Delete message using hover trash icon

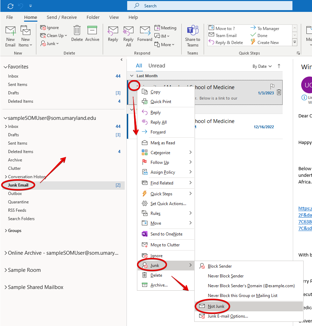[279, 93]
